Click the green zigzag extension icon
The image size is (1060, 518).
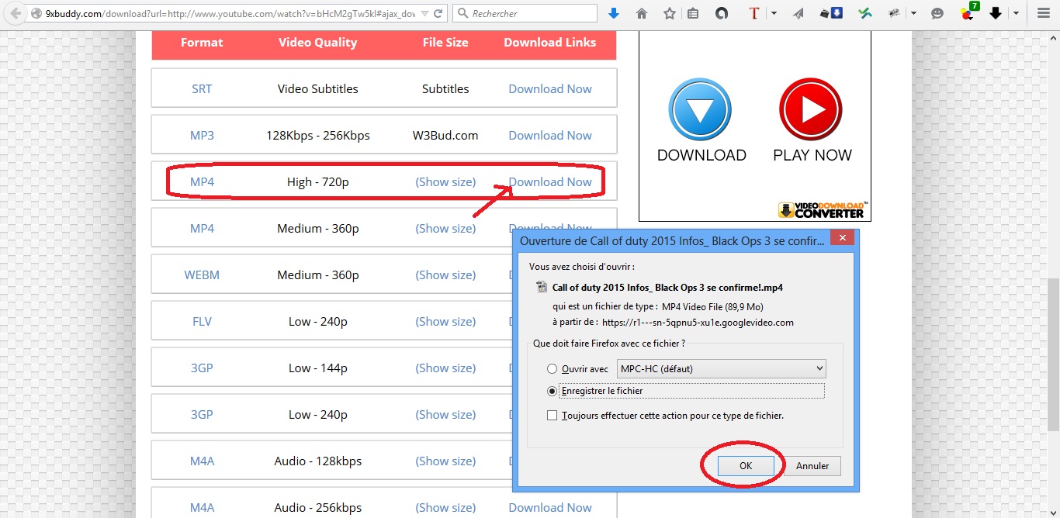(x=866, y=13)
